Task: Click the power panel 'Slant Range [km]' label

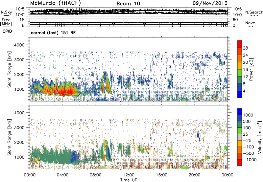Action: coord(9,69)
